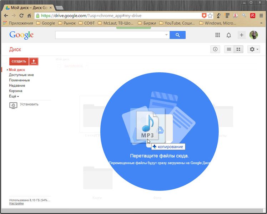Image resolution: width=267 pixels, height=214 pixels.
Task: Click the address bar URL
Action: (91, 16)
